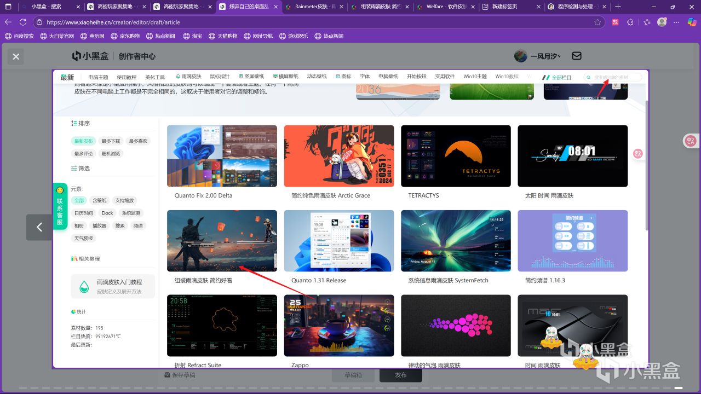The image size is (701, 394).
Task: Open the TETRACTYS skin thumbnail
Action: click(x=456, y=156)
